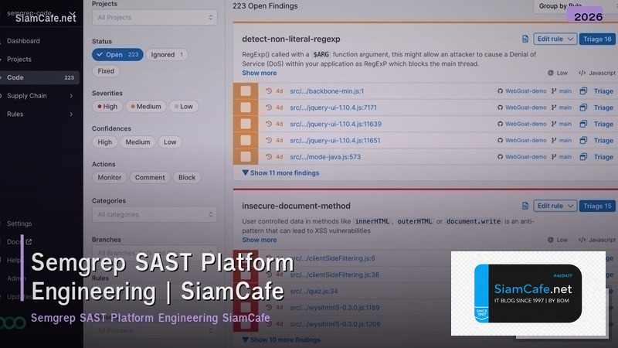Select checkbox for mode-java.js:573 finding
Viewport: 618px width, 348px height.
point(246,157)
